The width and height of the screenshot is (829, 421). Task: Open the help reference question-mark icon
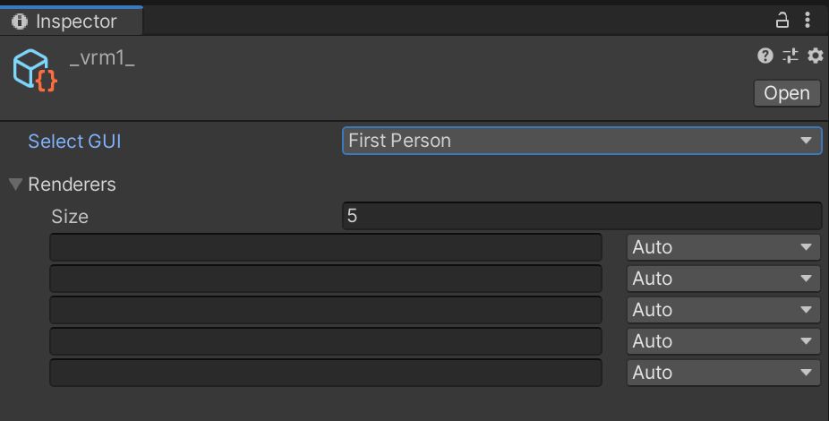tap(765, 56)
